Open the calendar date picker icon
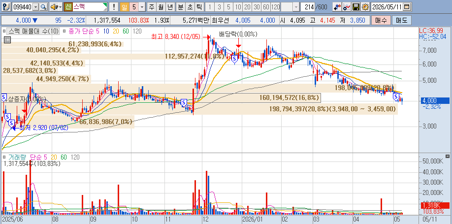The height and width of the screenshot is (224, 452). [x=406, y=7]
